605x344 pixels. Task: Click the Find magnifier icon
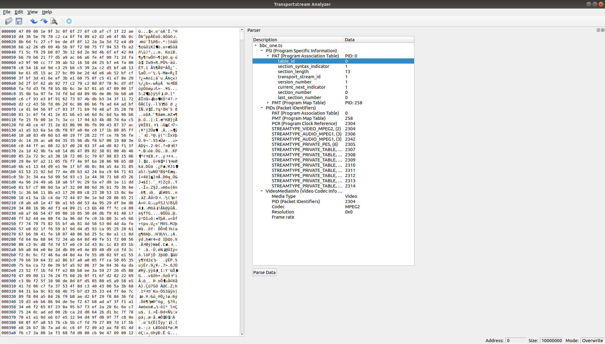54,21
